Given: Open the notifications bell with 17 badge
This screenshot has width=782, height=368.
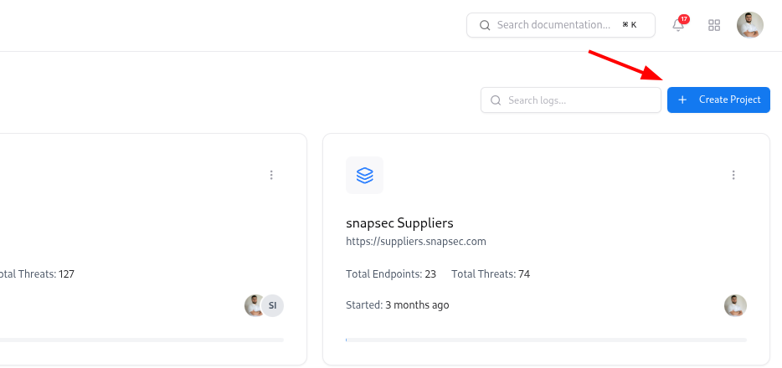Looking at the screenshot, I should 679,24.
